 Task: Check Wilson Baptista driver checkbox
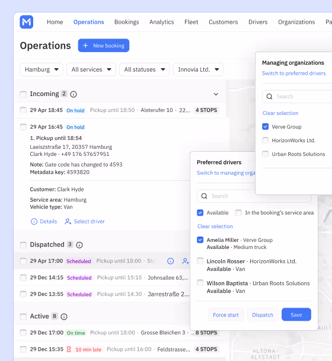200,283
